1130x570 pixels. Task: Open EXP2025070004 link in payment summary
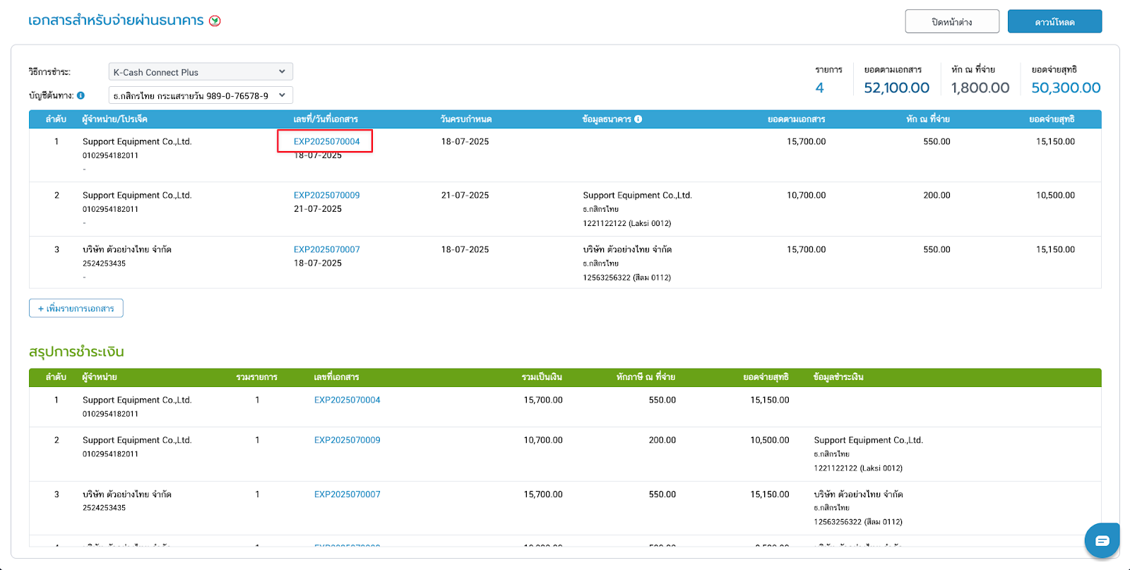coord(347,400)
